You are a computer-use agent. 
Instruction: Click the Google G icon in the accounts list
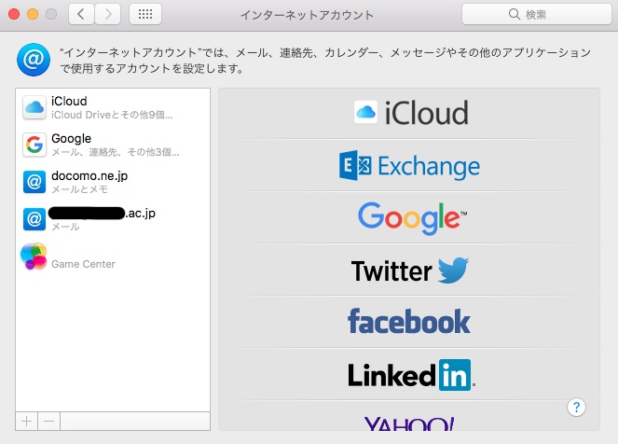click(x=34, y=145)
